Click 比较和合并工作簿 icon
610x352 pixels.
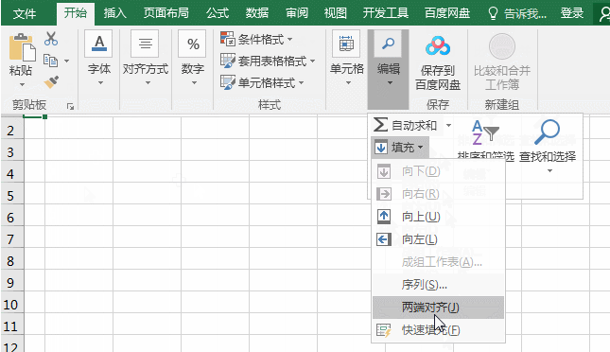coord(502,46)
